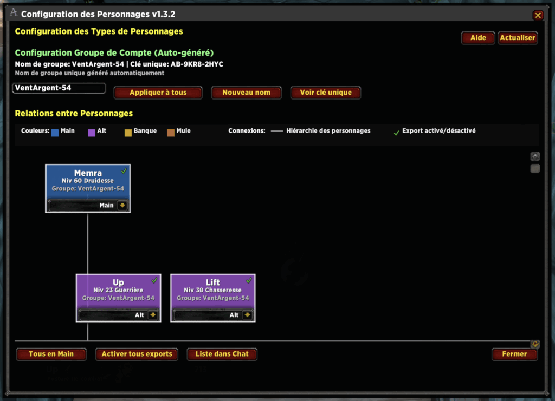The image size is (555, 401).
Task: Click the export legend green checkmark icon
Action: coord(396,132)
